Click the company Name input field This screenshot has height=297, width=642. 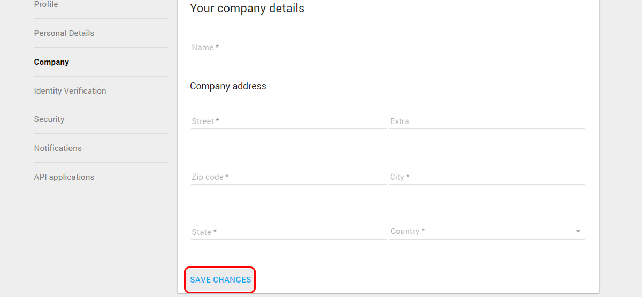pos(388,48)
